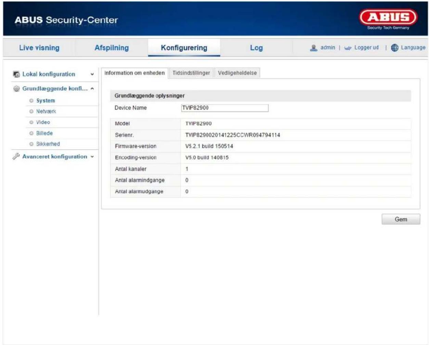Select Billede in the sidebar
Viewport: 429px width, 345px height.
point(44,133)
